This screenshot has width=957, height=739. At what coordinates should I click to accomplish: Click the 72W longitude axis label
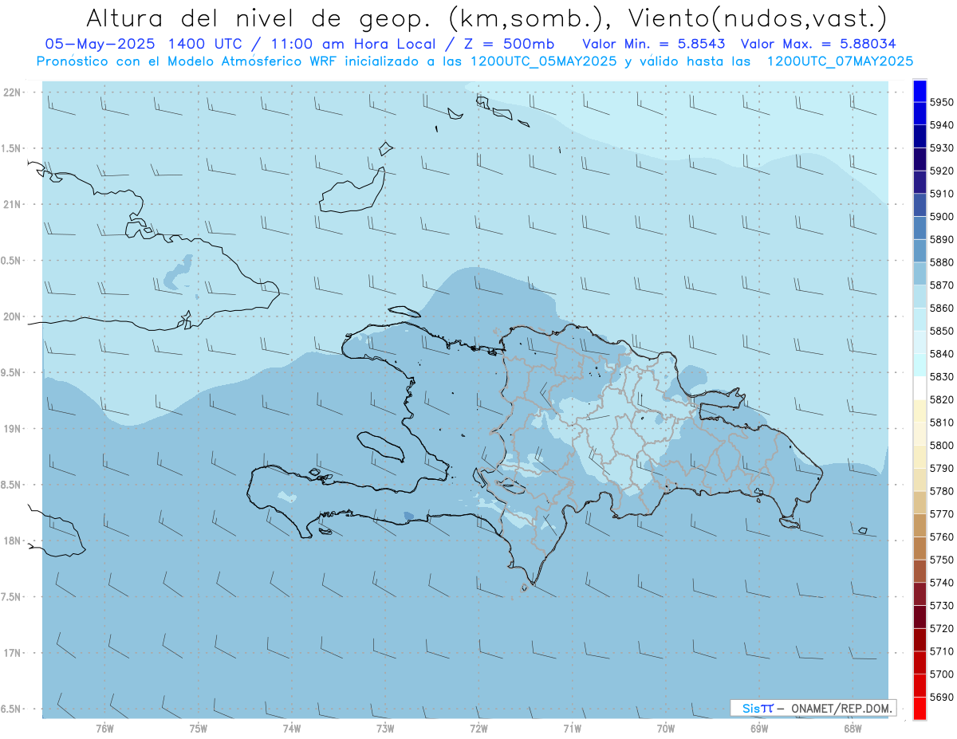click(x=478, y=729)
